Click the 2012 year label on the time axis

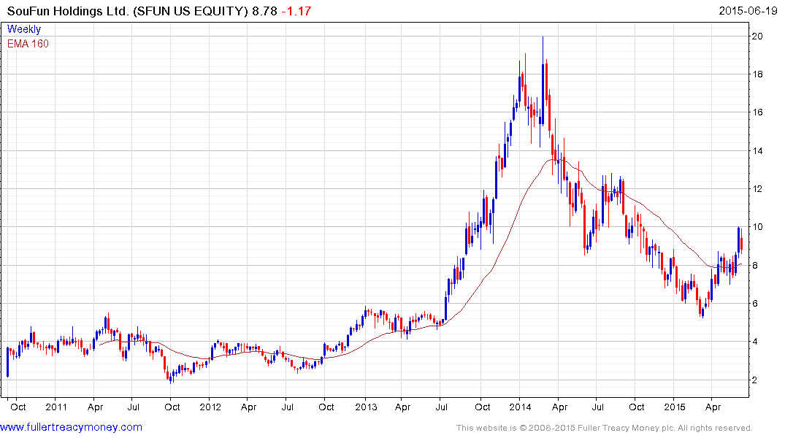click(210, 407)
